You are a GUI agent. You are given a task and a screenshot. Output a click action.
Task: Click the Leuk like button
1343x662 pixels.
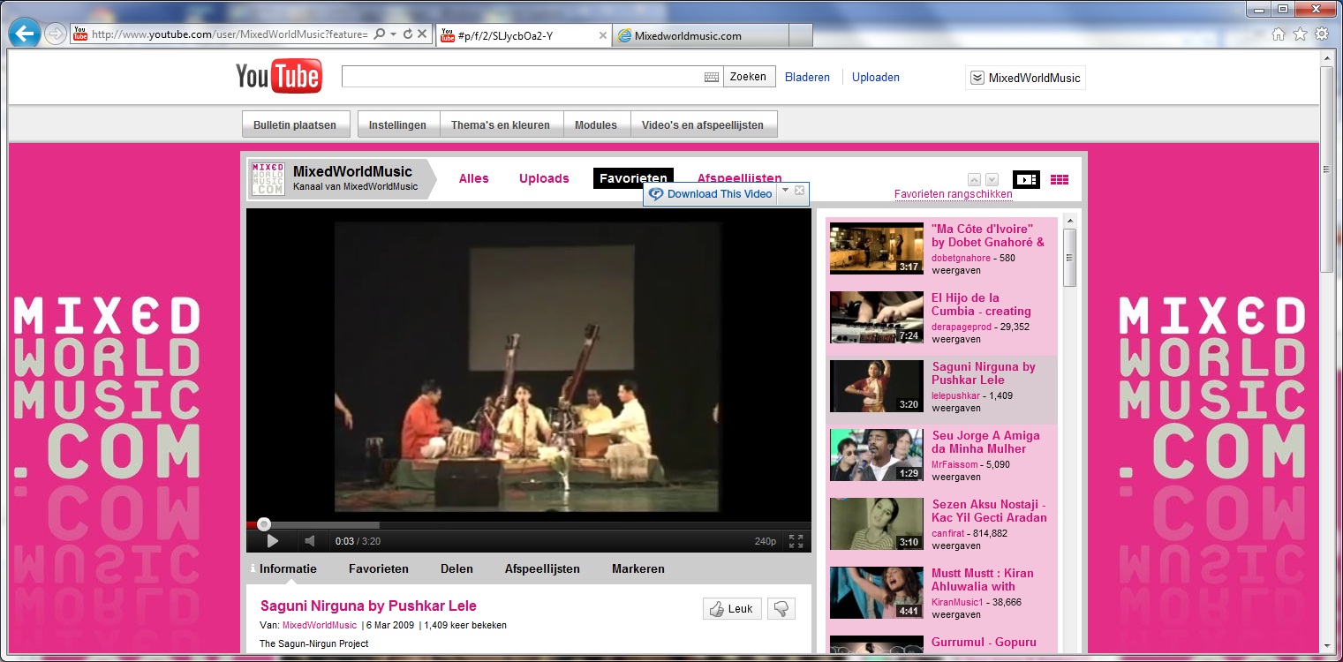[x=732, y=609]
